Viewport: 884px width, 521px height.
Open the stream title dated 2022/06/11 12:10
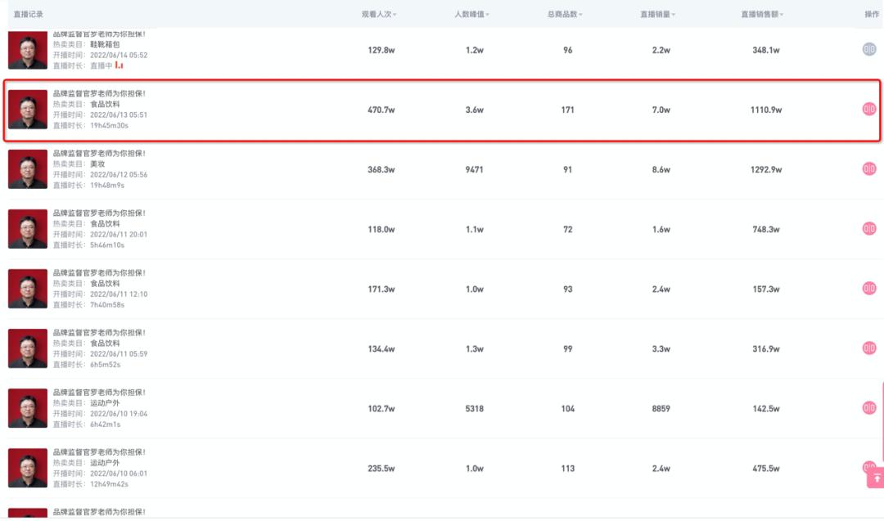pos(99,272)
